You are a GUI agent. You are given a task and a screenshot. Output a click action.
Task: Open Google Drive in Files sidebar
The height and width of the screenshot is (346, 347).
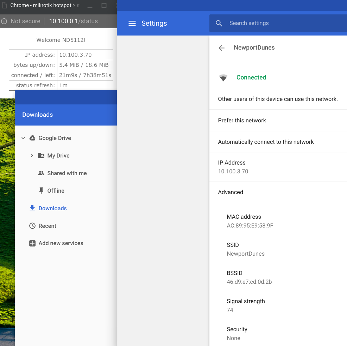(55, 138)
